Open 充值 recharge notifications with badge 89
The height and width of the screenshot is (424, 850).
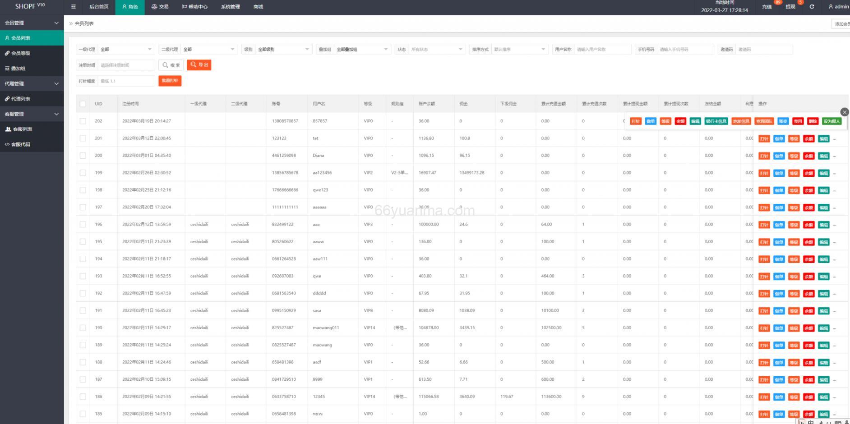767,7
